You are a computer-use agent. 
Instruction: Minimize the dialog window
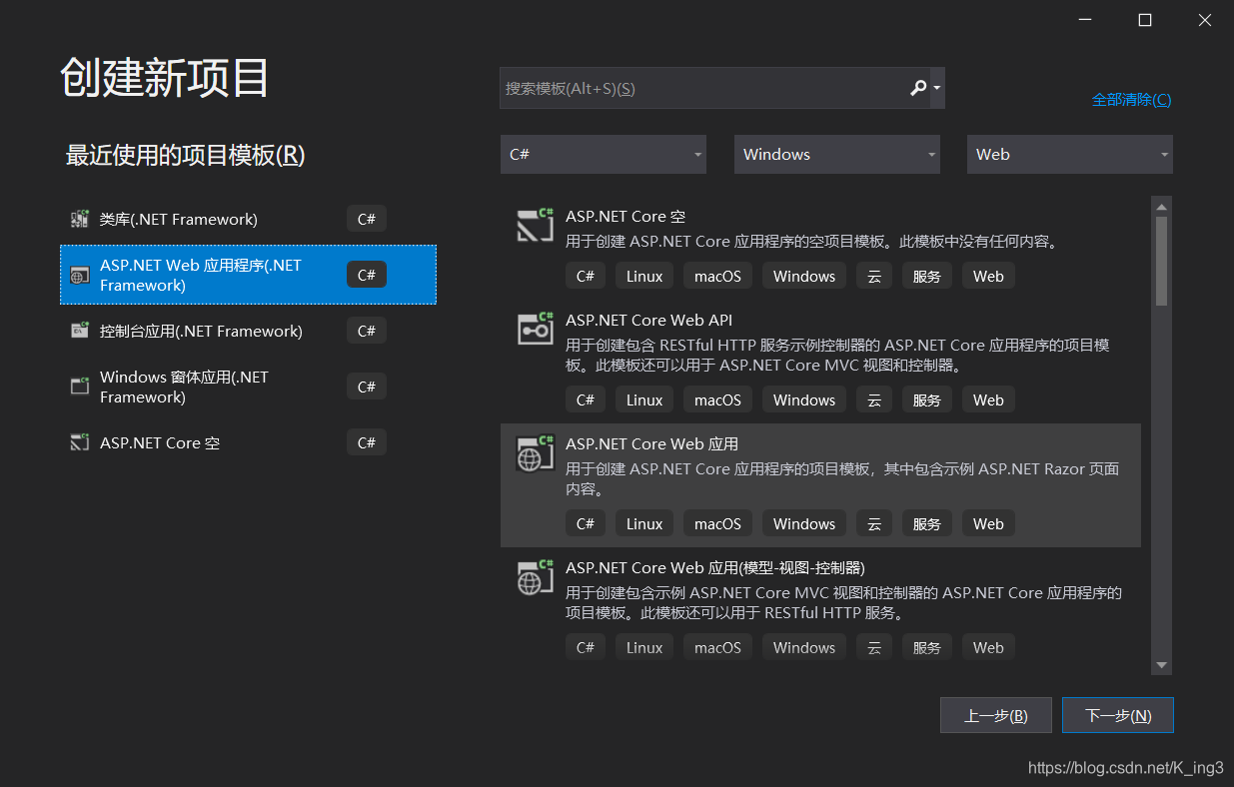tap(1086, 20)
